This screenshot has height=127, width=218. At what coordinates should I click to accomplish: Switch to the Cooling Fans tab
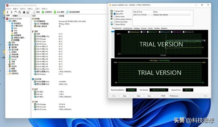point(128,28)
